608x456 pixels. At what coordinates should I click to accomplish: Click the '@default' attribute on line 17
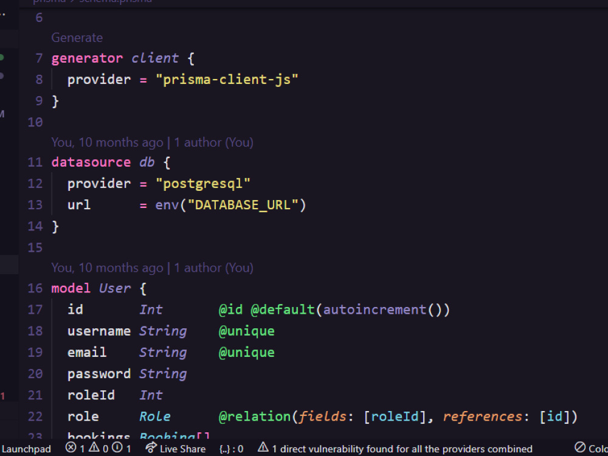283,309
